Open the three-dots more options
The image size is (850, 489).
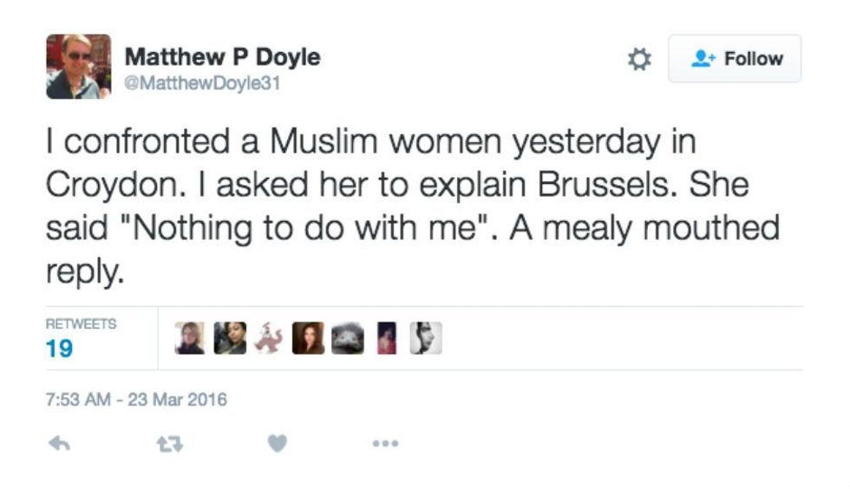coord(385,443)
